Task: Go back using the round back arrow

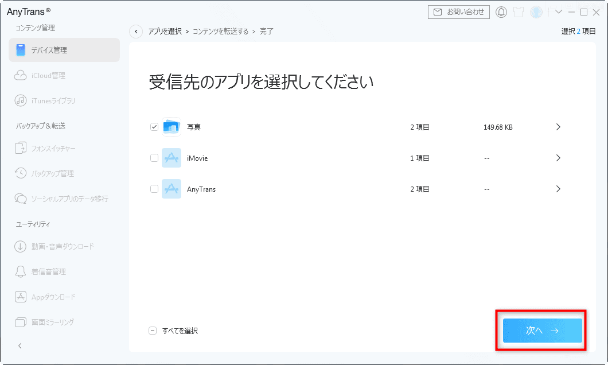Action: (x=136, y=32)
